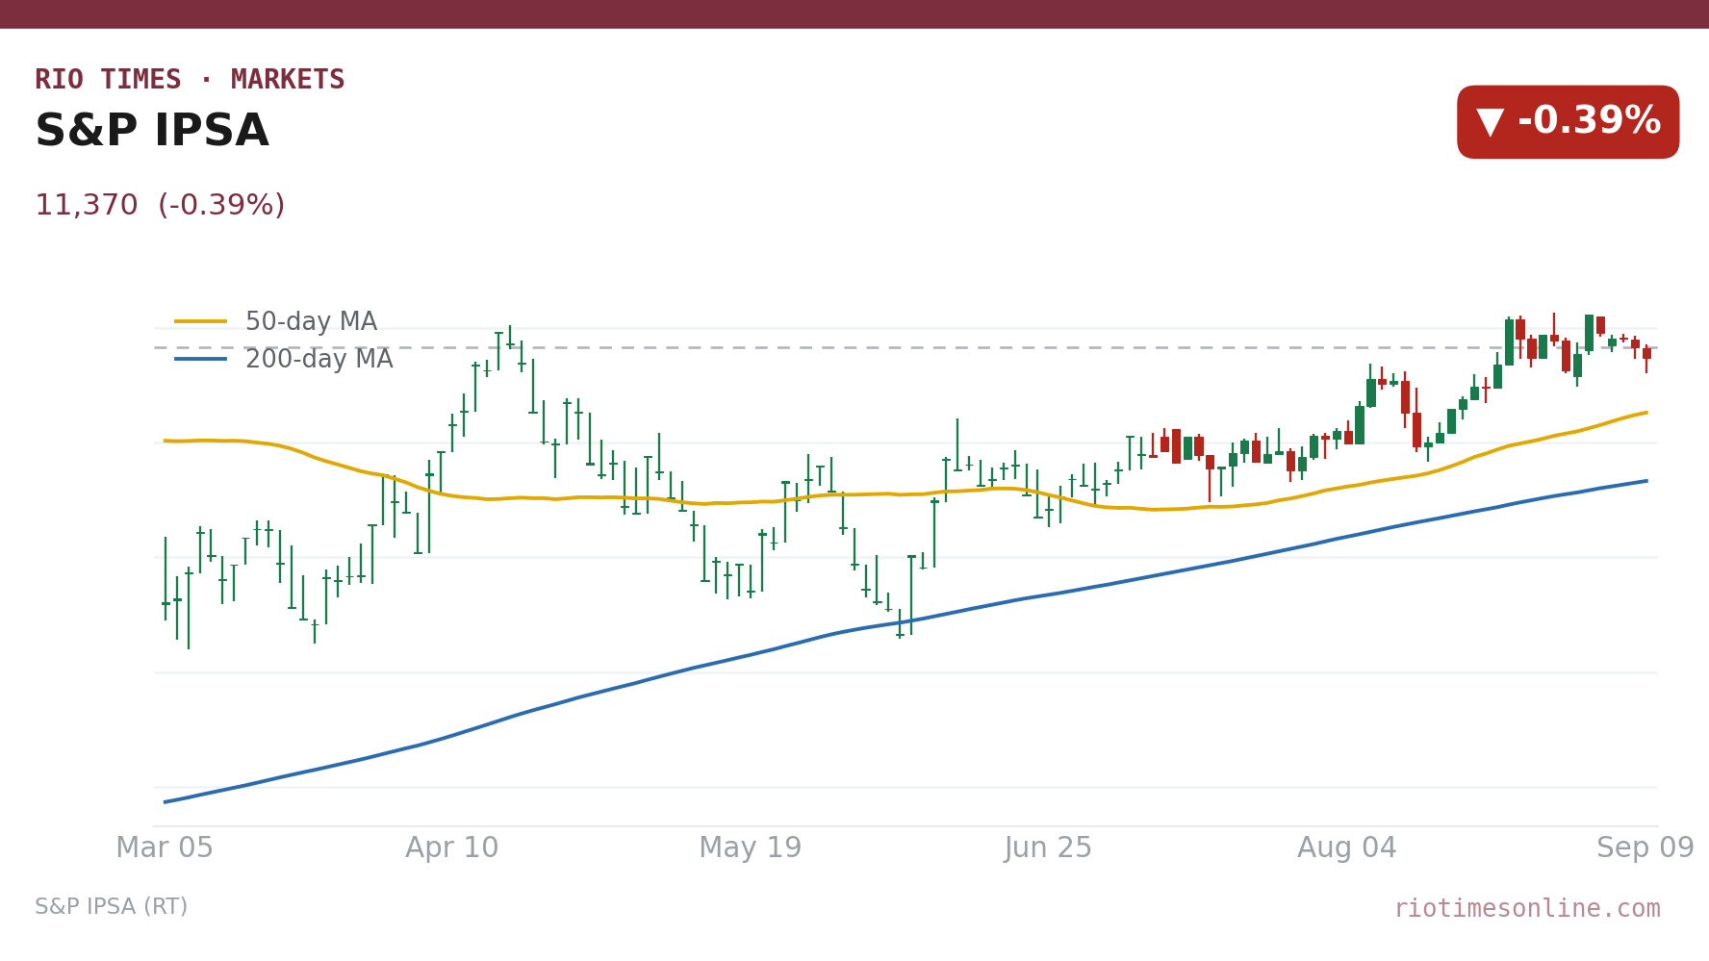Click the S&P IPSA chart title
The image size is (1709, 961).
pyautogui.click(x=152, y=132)
